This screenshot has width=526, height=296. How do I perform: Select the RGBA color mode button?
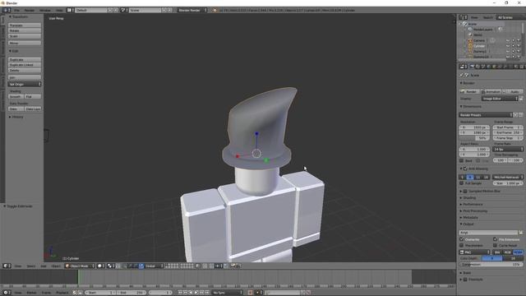519,252
